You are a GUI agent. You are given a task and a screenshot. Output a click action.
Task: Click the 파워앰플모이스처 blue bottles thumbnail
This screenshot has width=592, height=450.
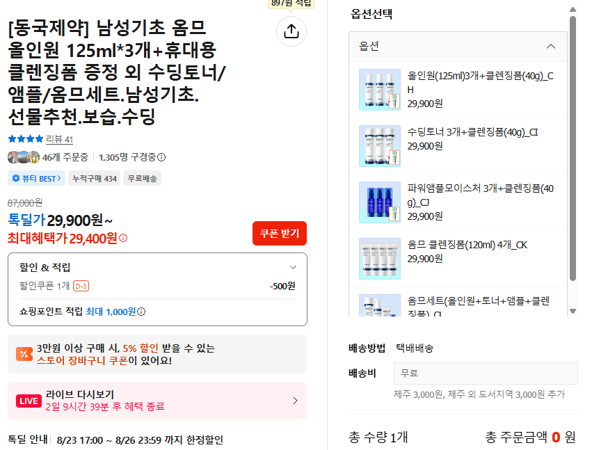pyautogui.click(x=380, y=202)
